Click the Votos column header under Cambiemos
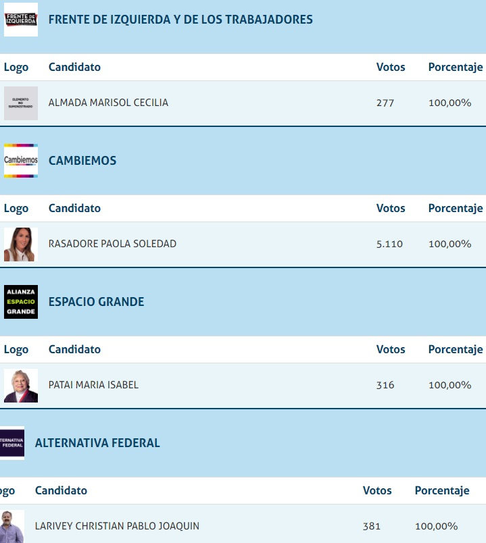 [x=391, y=208]
